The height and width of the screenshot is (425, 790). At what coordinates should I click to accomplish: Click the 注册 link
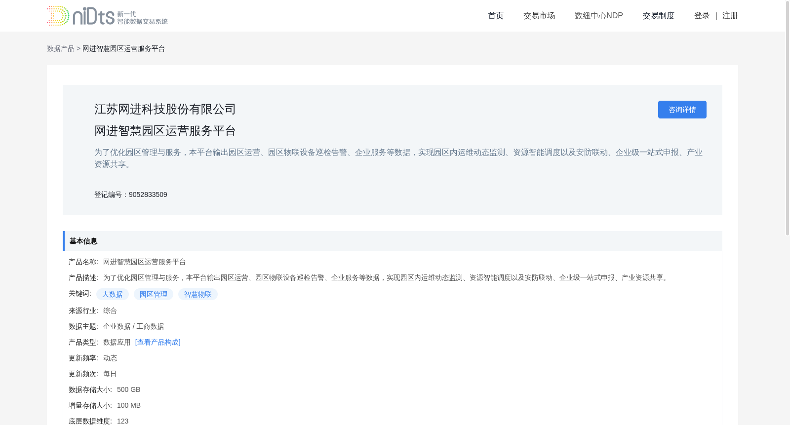(730, 16)
